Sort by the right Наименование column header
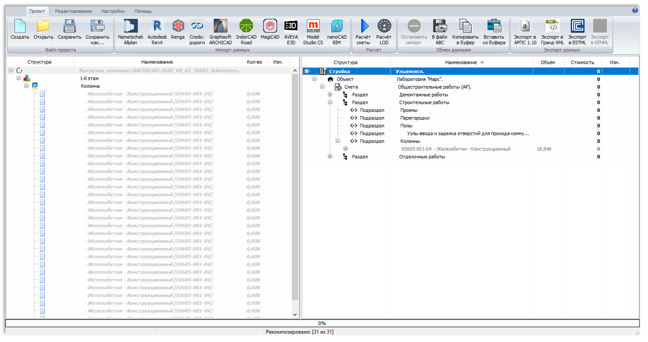The image size is (648, 342). coord(461,62)
